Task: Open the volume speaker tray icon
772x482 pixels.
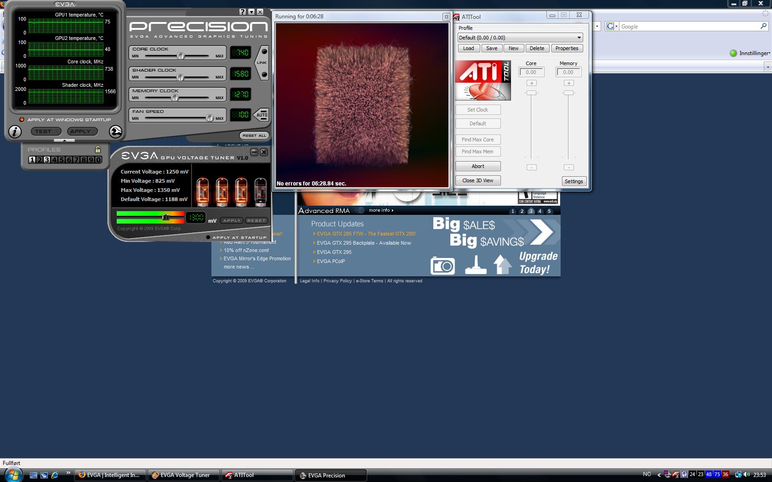Action: 746,475
